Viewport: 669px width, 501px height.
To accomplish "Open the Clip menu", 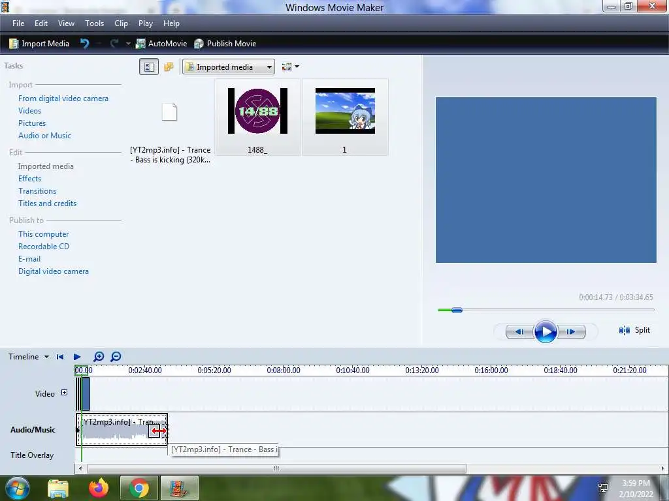I will point(121,23).
